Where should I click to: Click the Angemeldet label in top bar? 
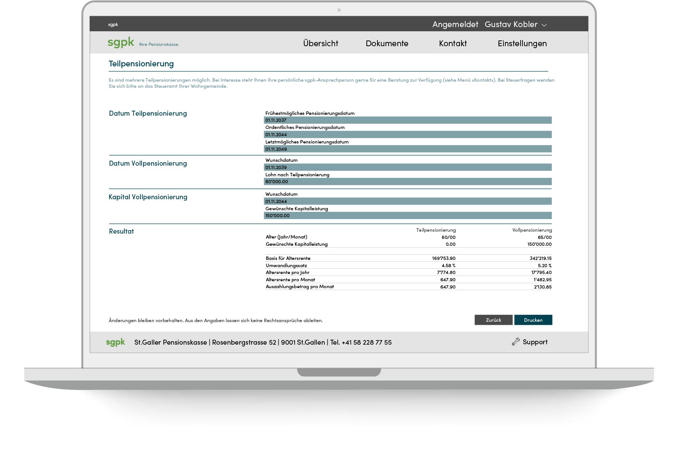[455, 24]
